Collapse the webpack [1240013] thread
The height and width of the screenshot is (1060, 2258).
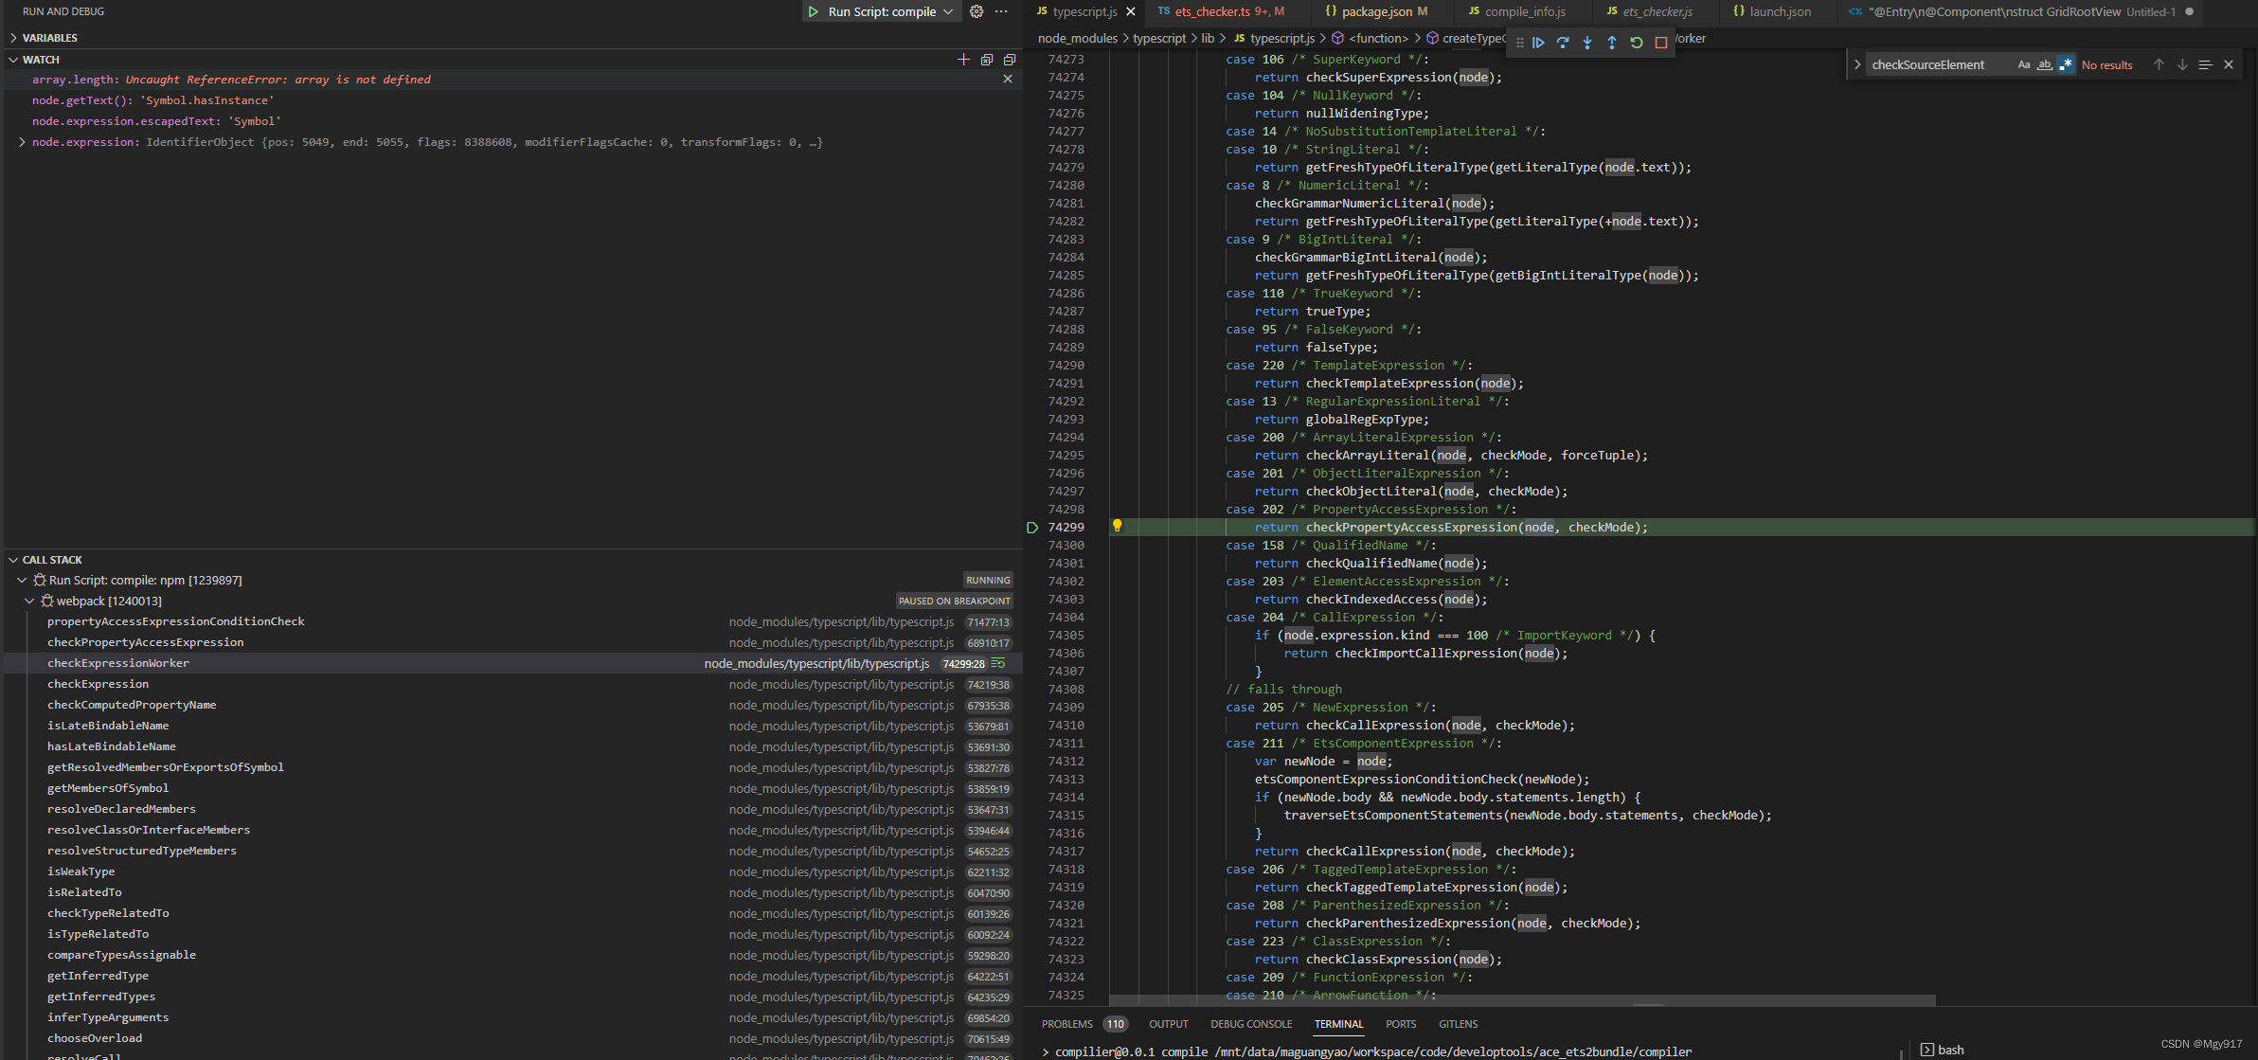29,601
